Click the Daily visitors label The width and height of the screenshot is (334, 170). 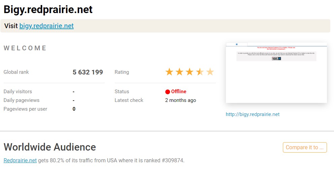pos(18,92)
